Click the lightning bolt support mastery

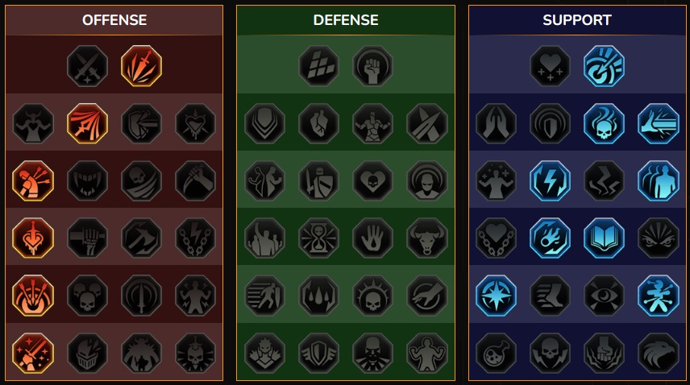click(550, 180)
